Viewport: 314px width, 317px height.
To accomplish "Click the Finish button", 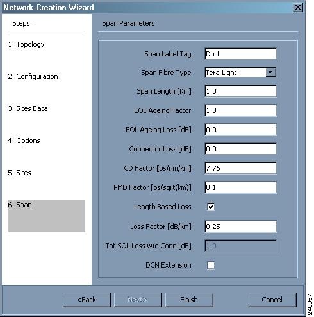I will point(189,300).
